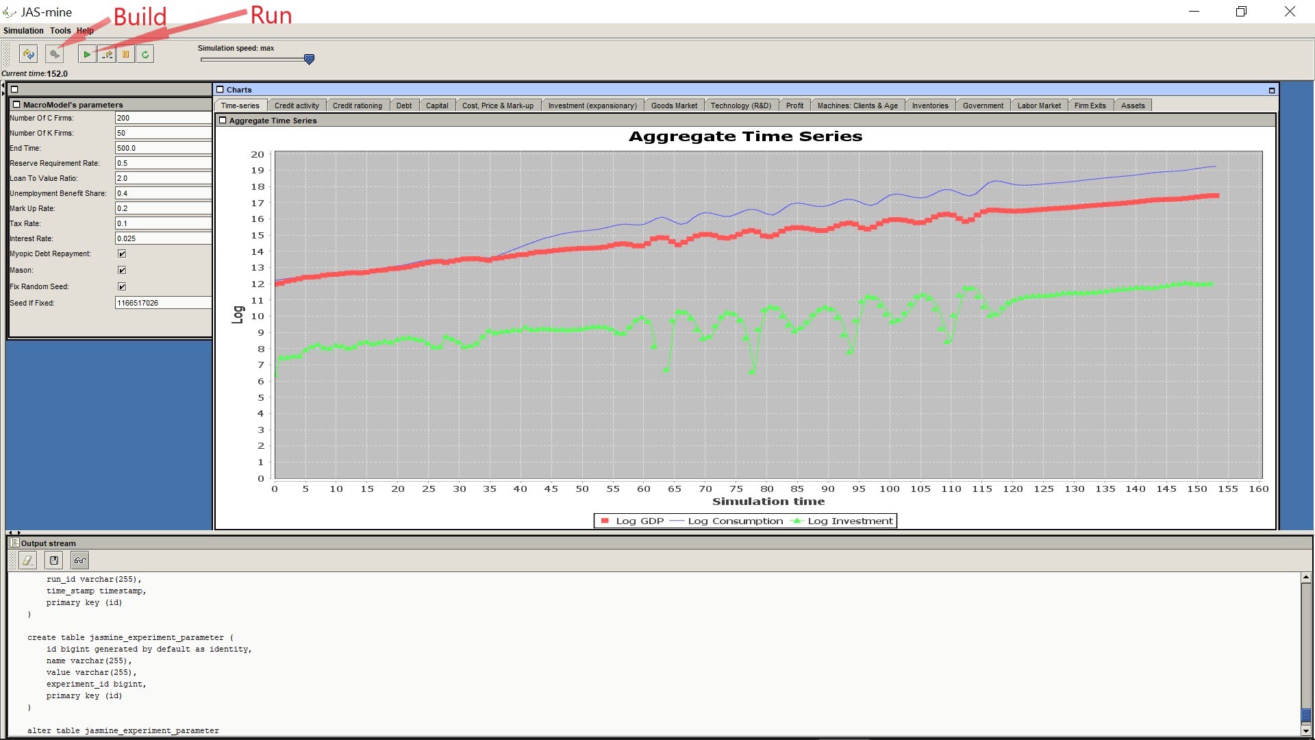This screenshot has width=1315, height=740.
Task: Open the Labor Market tab
Action: click(x=1038, y=106)
